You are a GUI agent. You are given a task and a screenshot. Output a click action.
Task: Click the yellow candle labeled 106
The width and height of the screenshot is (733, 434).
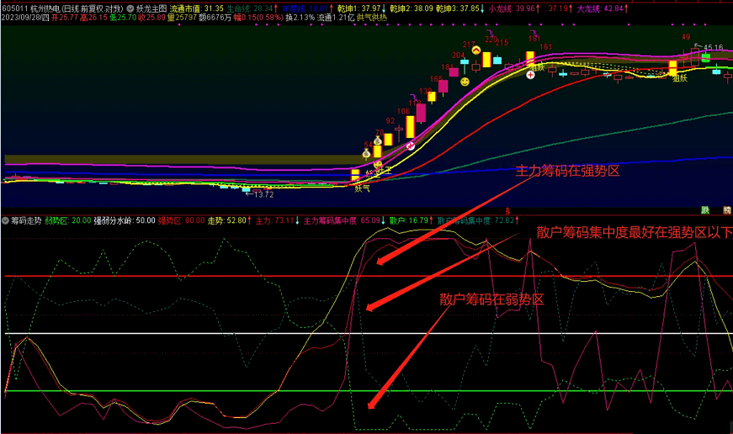point(410,127)
